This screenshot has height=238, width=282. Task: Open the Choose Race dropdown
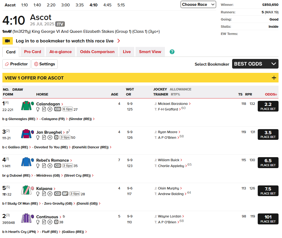click(x=198, y=5)
